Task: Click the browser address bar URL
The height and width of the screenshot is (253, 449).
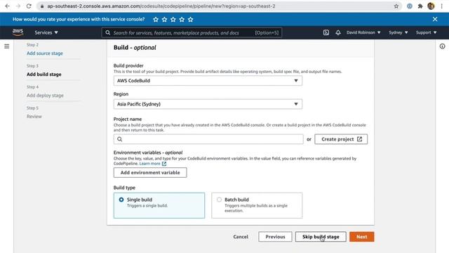Action: 161,6
